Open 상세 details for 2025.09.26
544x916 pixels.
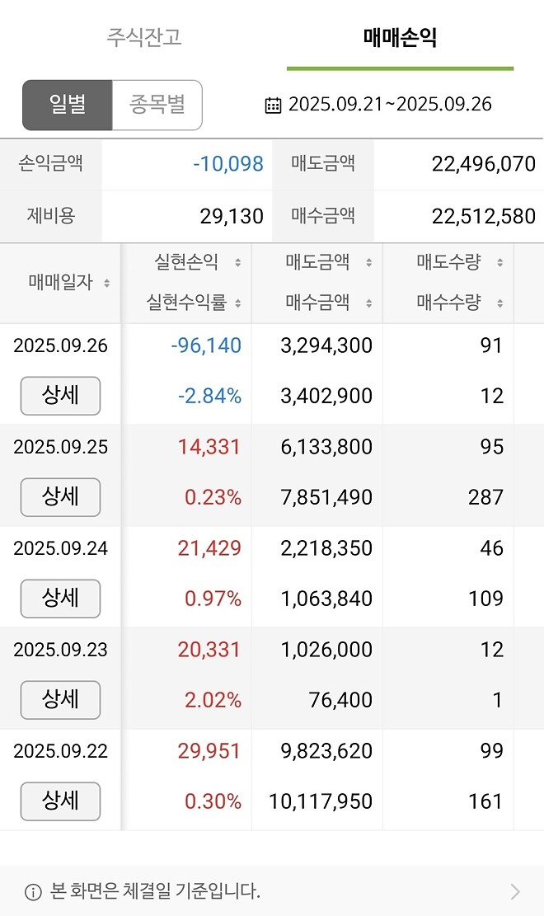[x=60, y=396]
